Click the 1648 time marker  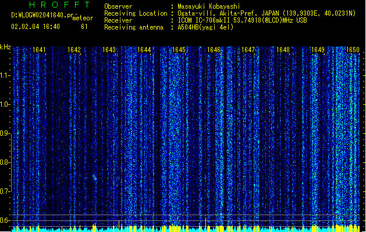click(283, 50)
